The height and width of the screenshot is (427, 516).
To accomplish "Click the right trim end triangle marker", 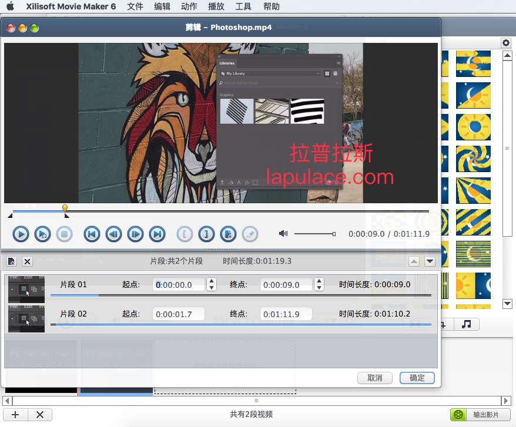I will pyautogui.click(x=67, y=216).
